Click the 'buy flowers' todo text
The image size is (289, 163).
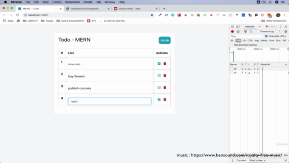click(x=76, y=77)
